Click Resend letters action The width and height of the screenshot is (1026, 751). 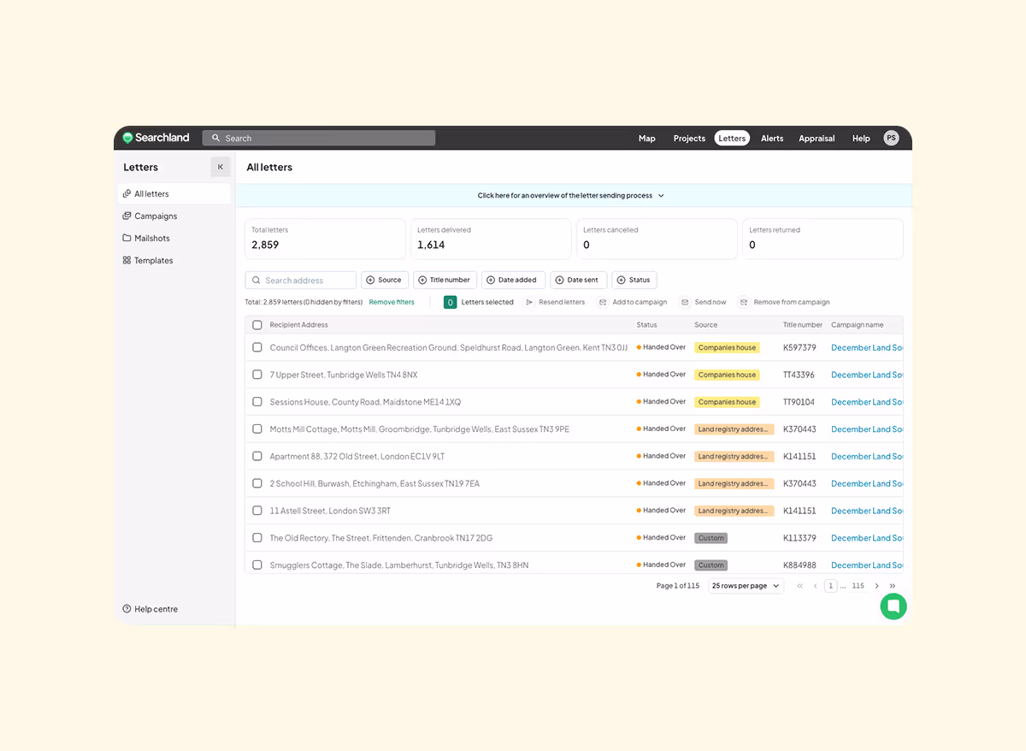click(x=555, y=302)
